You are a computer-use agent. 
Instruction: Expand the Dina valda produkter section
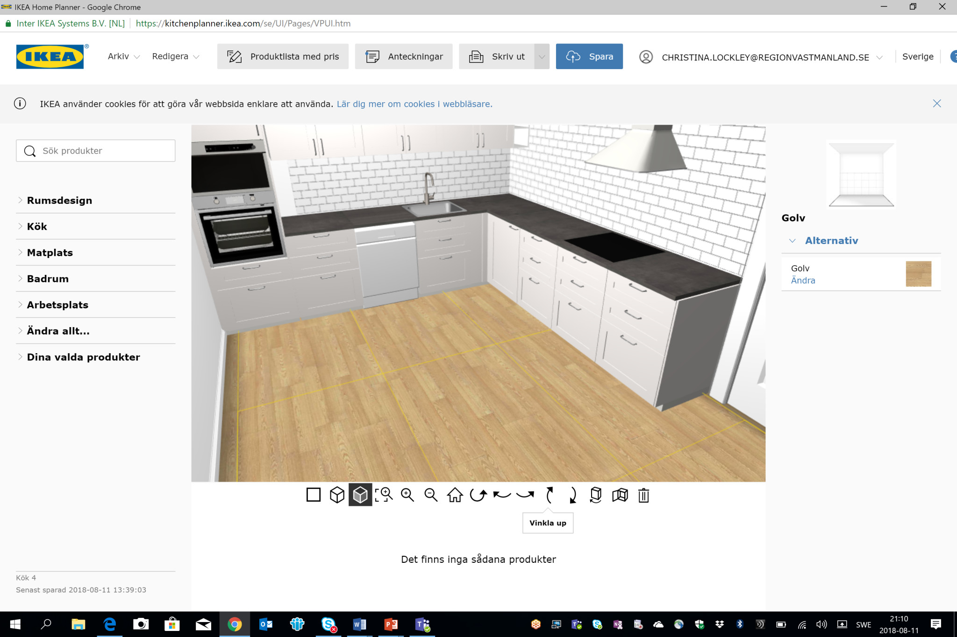coord(83,357)
